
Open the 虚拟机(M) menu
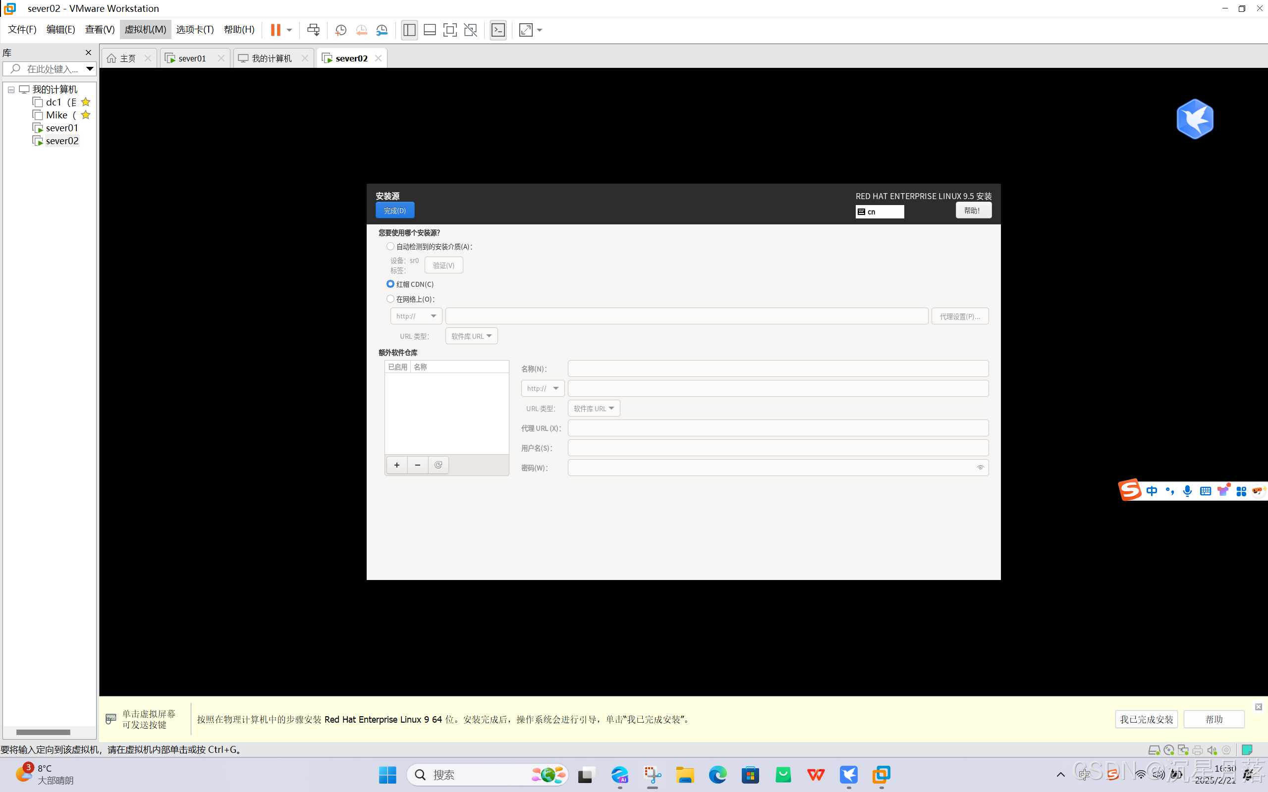[145, 29]
